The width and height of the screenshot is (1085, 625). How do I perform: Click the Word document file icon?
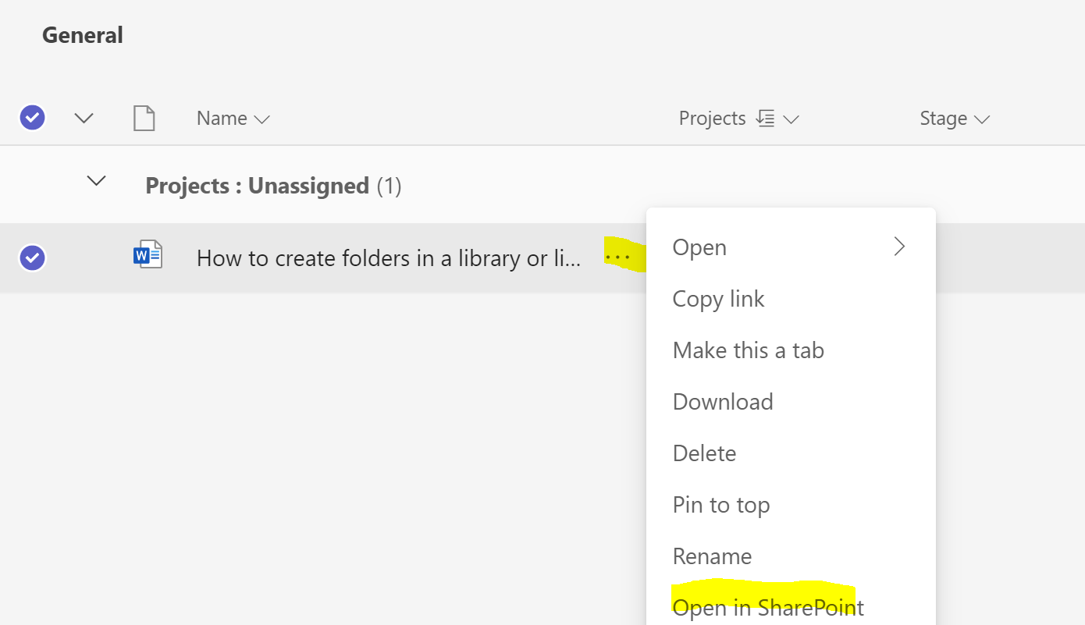click(148, 255)
